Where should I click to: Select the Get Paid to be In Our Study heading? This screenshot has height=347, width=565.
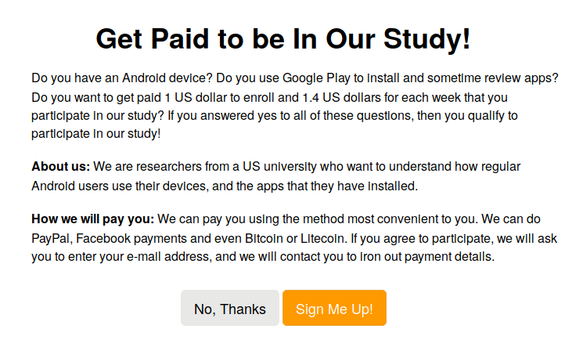[282, 39]
